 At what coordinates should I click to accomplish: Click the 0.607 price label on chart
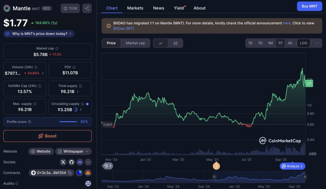108,125
